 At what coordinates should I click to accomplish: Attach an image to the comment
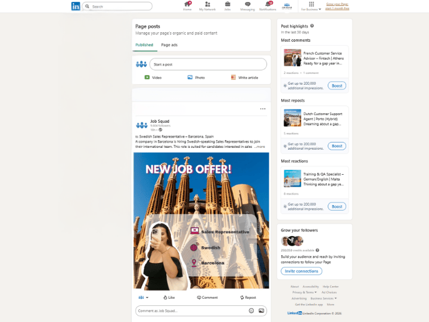[x=261, y=311]
